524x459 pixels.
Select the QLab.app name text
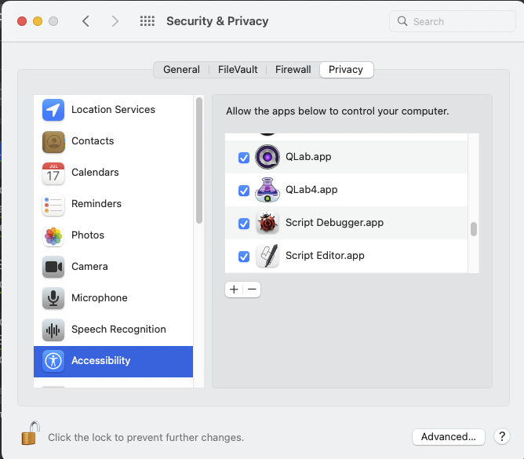pyautogui.click(x=308, y=157)
